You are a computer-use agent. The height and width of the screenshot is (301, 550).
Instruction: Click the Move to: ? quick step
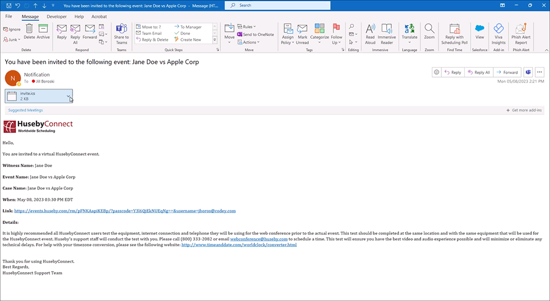click(148, 27)
